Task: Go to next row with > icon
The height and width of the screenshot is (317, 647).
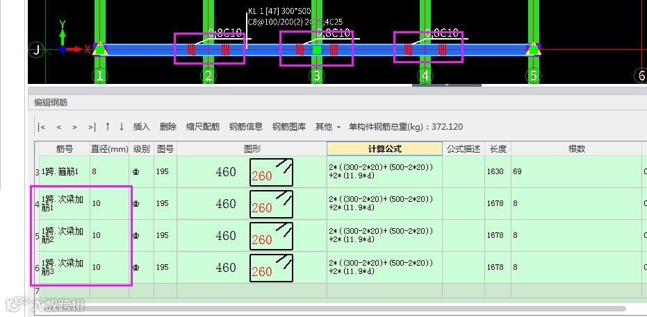Action: pos(74,127)
